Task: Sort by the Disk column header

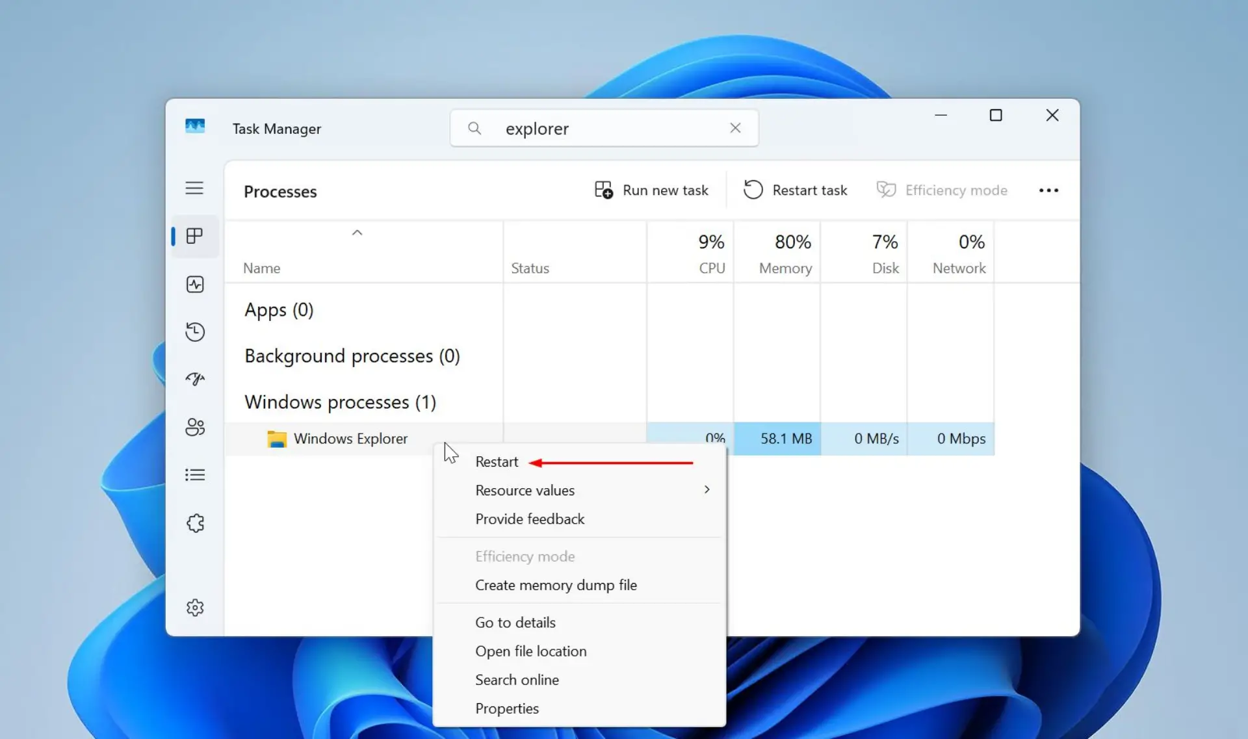Action: (x=864, y=253)
